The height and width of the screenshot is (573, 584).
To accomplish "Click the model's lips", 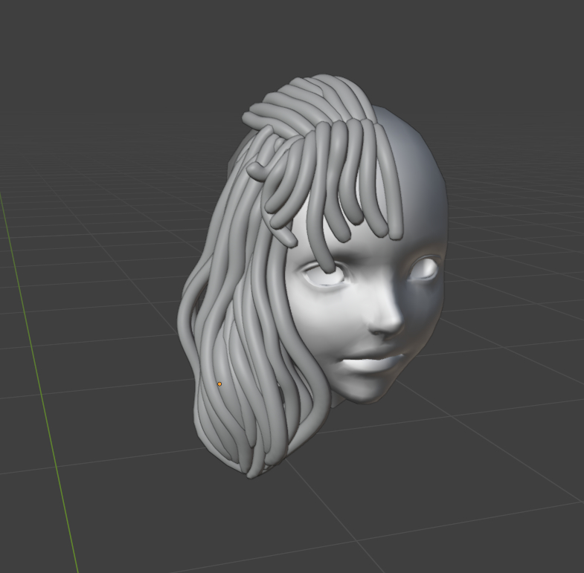I will tap(374, 361).
